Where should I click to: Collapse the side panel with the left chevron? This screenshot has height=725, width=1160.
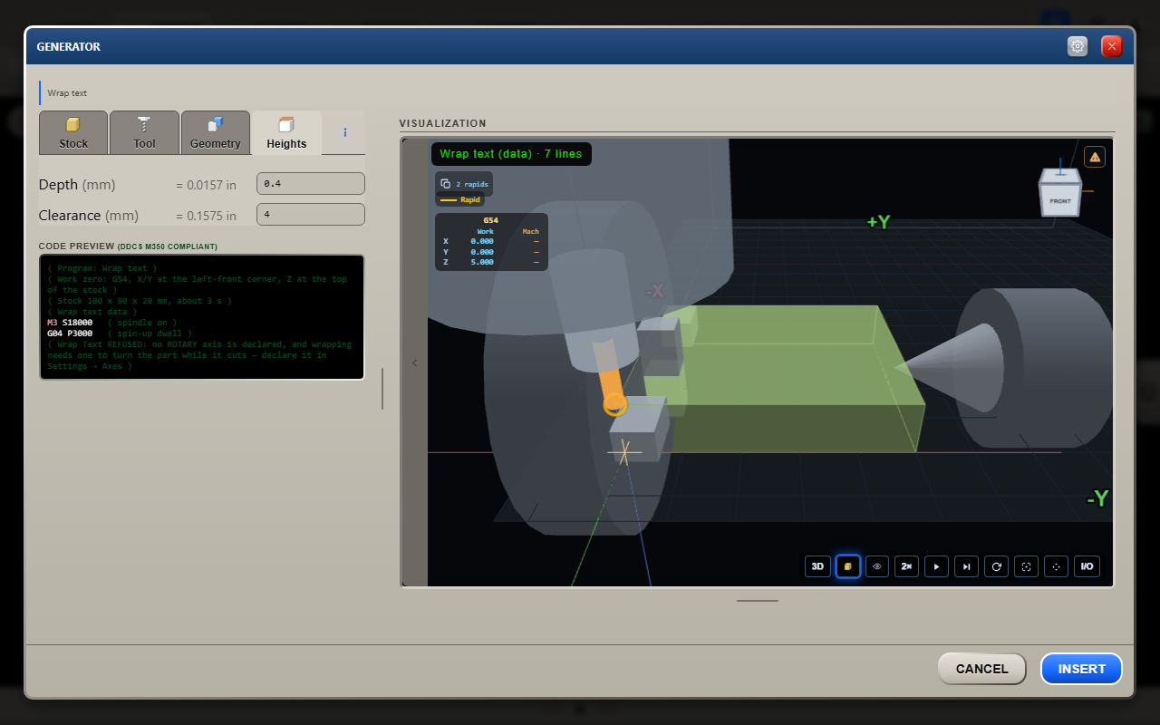tap(415, 363)
